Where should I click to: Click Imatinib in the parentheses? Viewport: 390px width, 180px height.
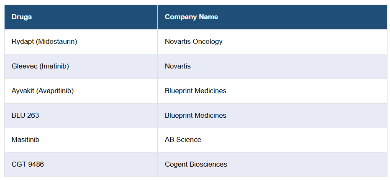click(54, 66)
